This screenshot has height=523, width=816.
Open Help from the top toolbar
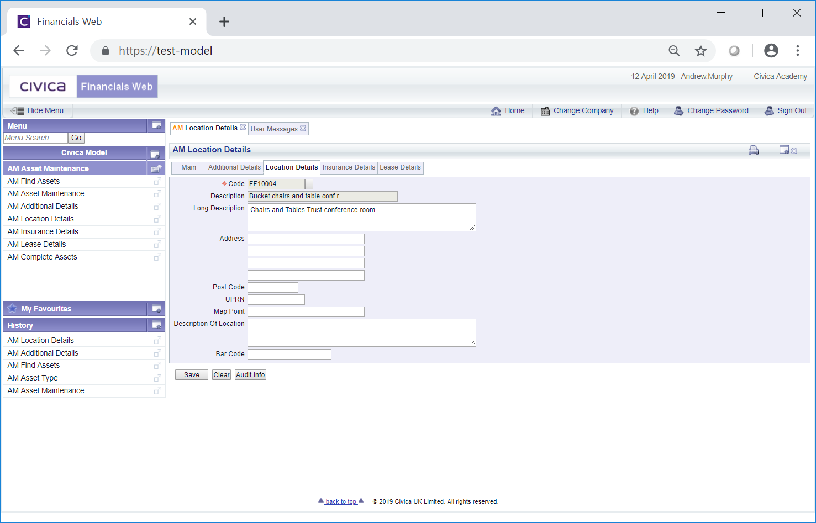coord(644,111)
